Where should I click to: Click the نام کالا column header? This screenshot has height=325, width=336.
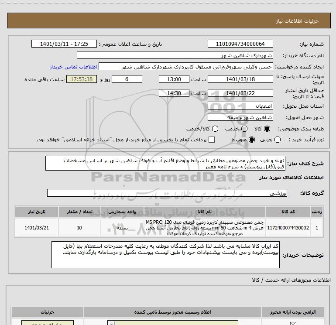(x=205, y=212)
